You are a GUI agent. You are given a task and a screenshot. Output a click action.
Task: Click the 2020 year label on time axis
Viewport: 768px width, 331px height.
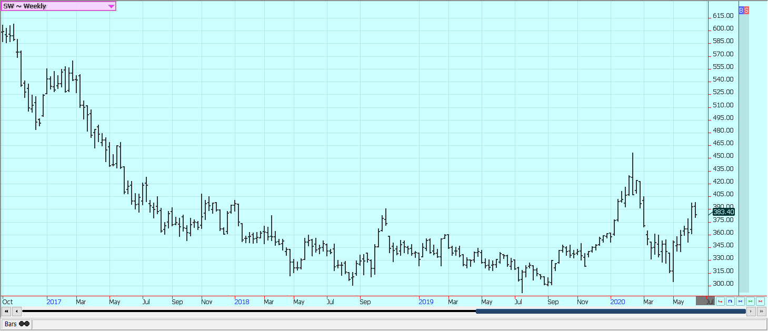click(617, 302)
